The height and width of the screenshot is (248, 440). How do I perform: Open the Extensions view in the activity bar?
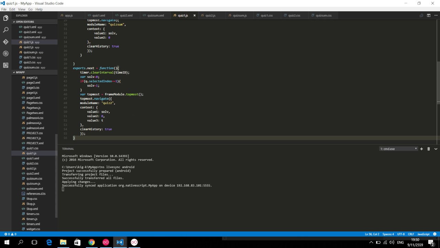click(5, 65)
